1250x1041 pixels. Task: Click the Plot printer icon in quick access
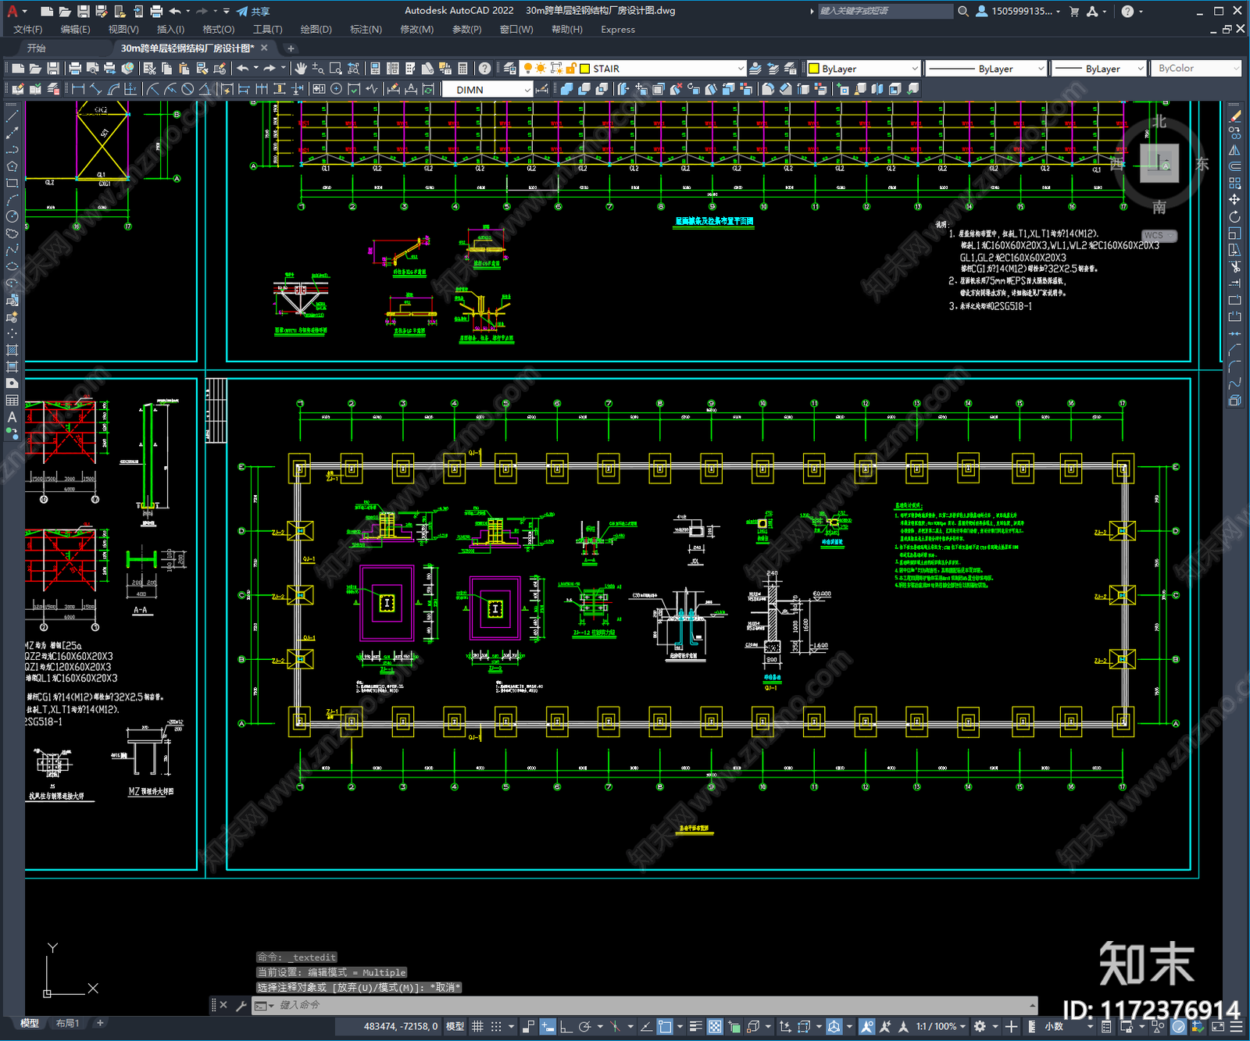point(156,11)
